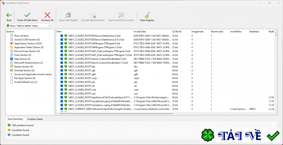Click yellow warning shield in Scan Summary
283x145 pixels.
coord(9,130)
